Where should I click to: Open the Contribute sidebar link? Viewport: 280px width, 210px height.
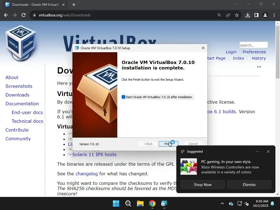pos(17,130)
